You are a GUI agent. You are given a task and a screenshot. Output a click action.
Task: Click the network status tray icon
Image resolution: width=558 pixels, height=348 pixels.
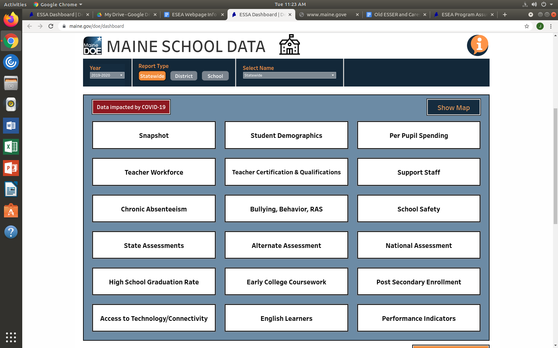pos(525,4)
